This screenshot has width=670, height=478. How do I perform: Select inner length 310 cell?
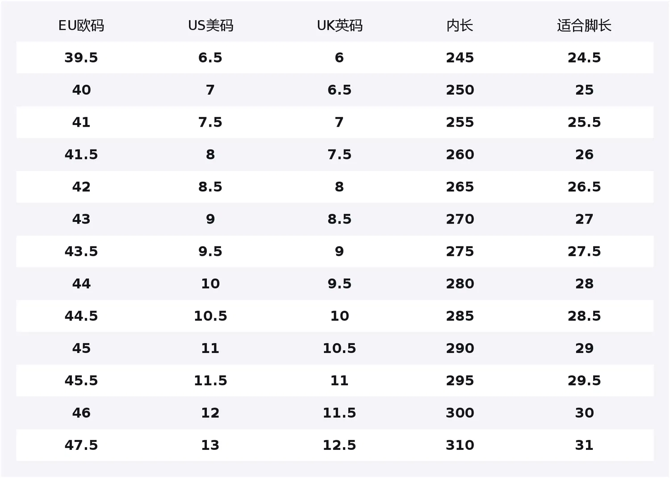(x=460, y=445)
